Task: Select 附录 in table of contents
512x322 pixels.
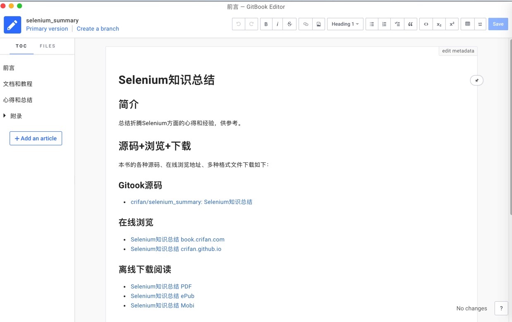Action: pyautogui.click(x=16, y=116)
